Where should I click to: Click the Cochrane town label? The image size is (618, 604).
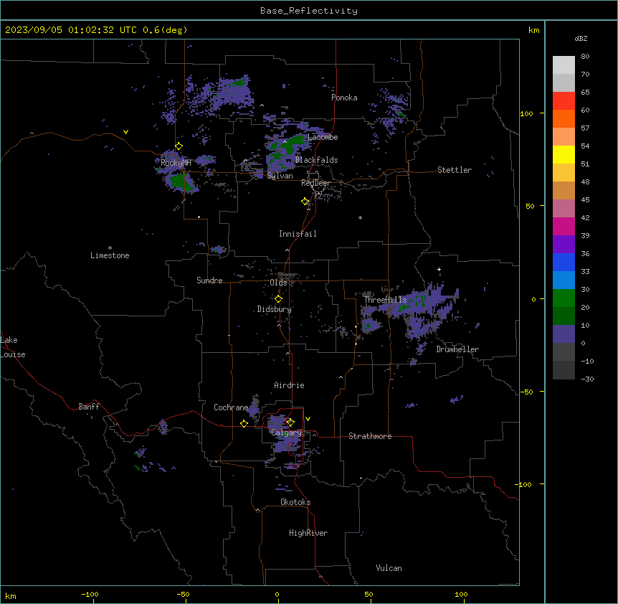tap(231, 407)
